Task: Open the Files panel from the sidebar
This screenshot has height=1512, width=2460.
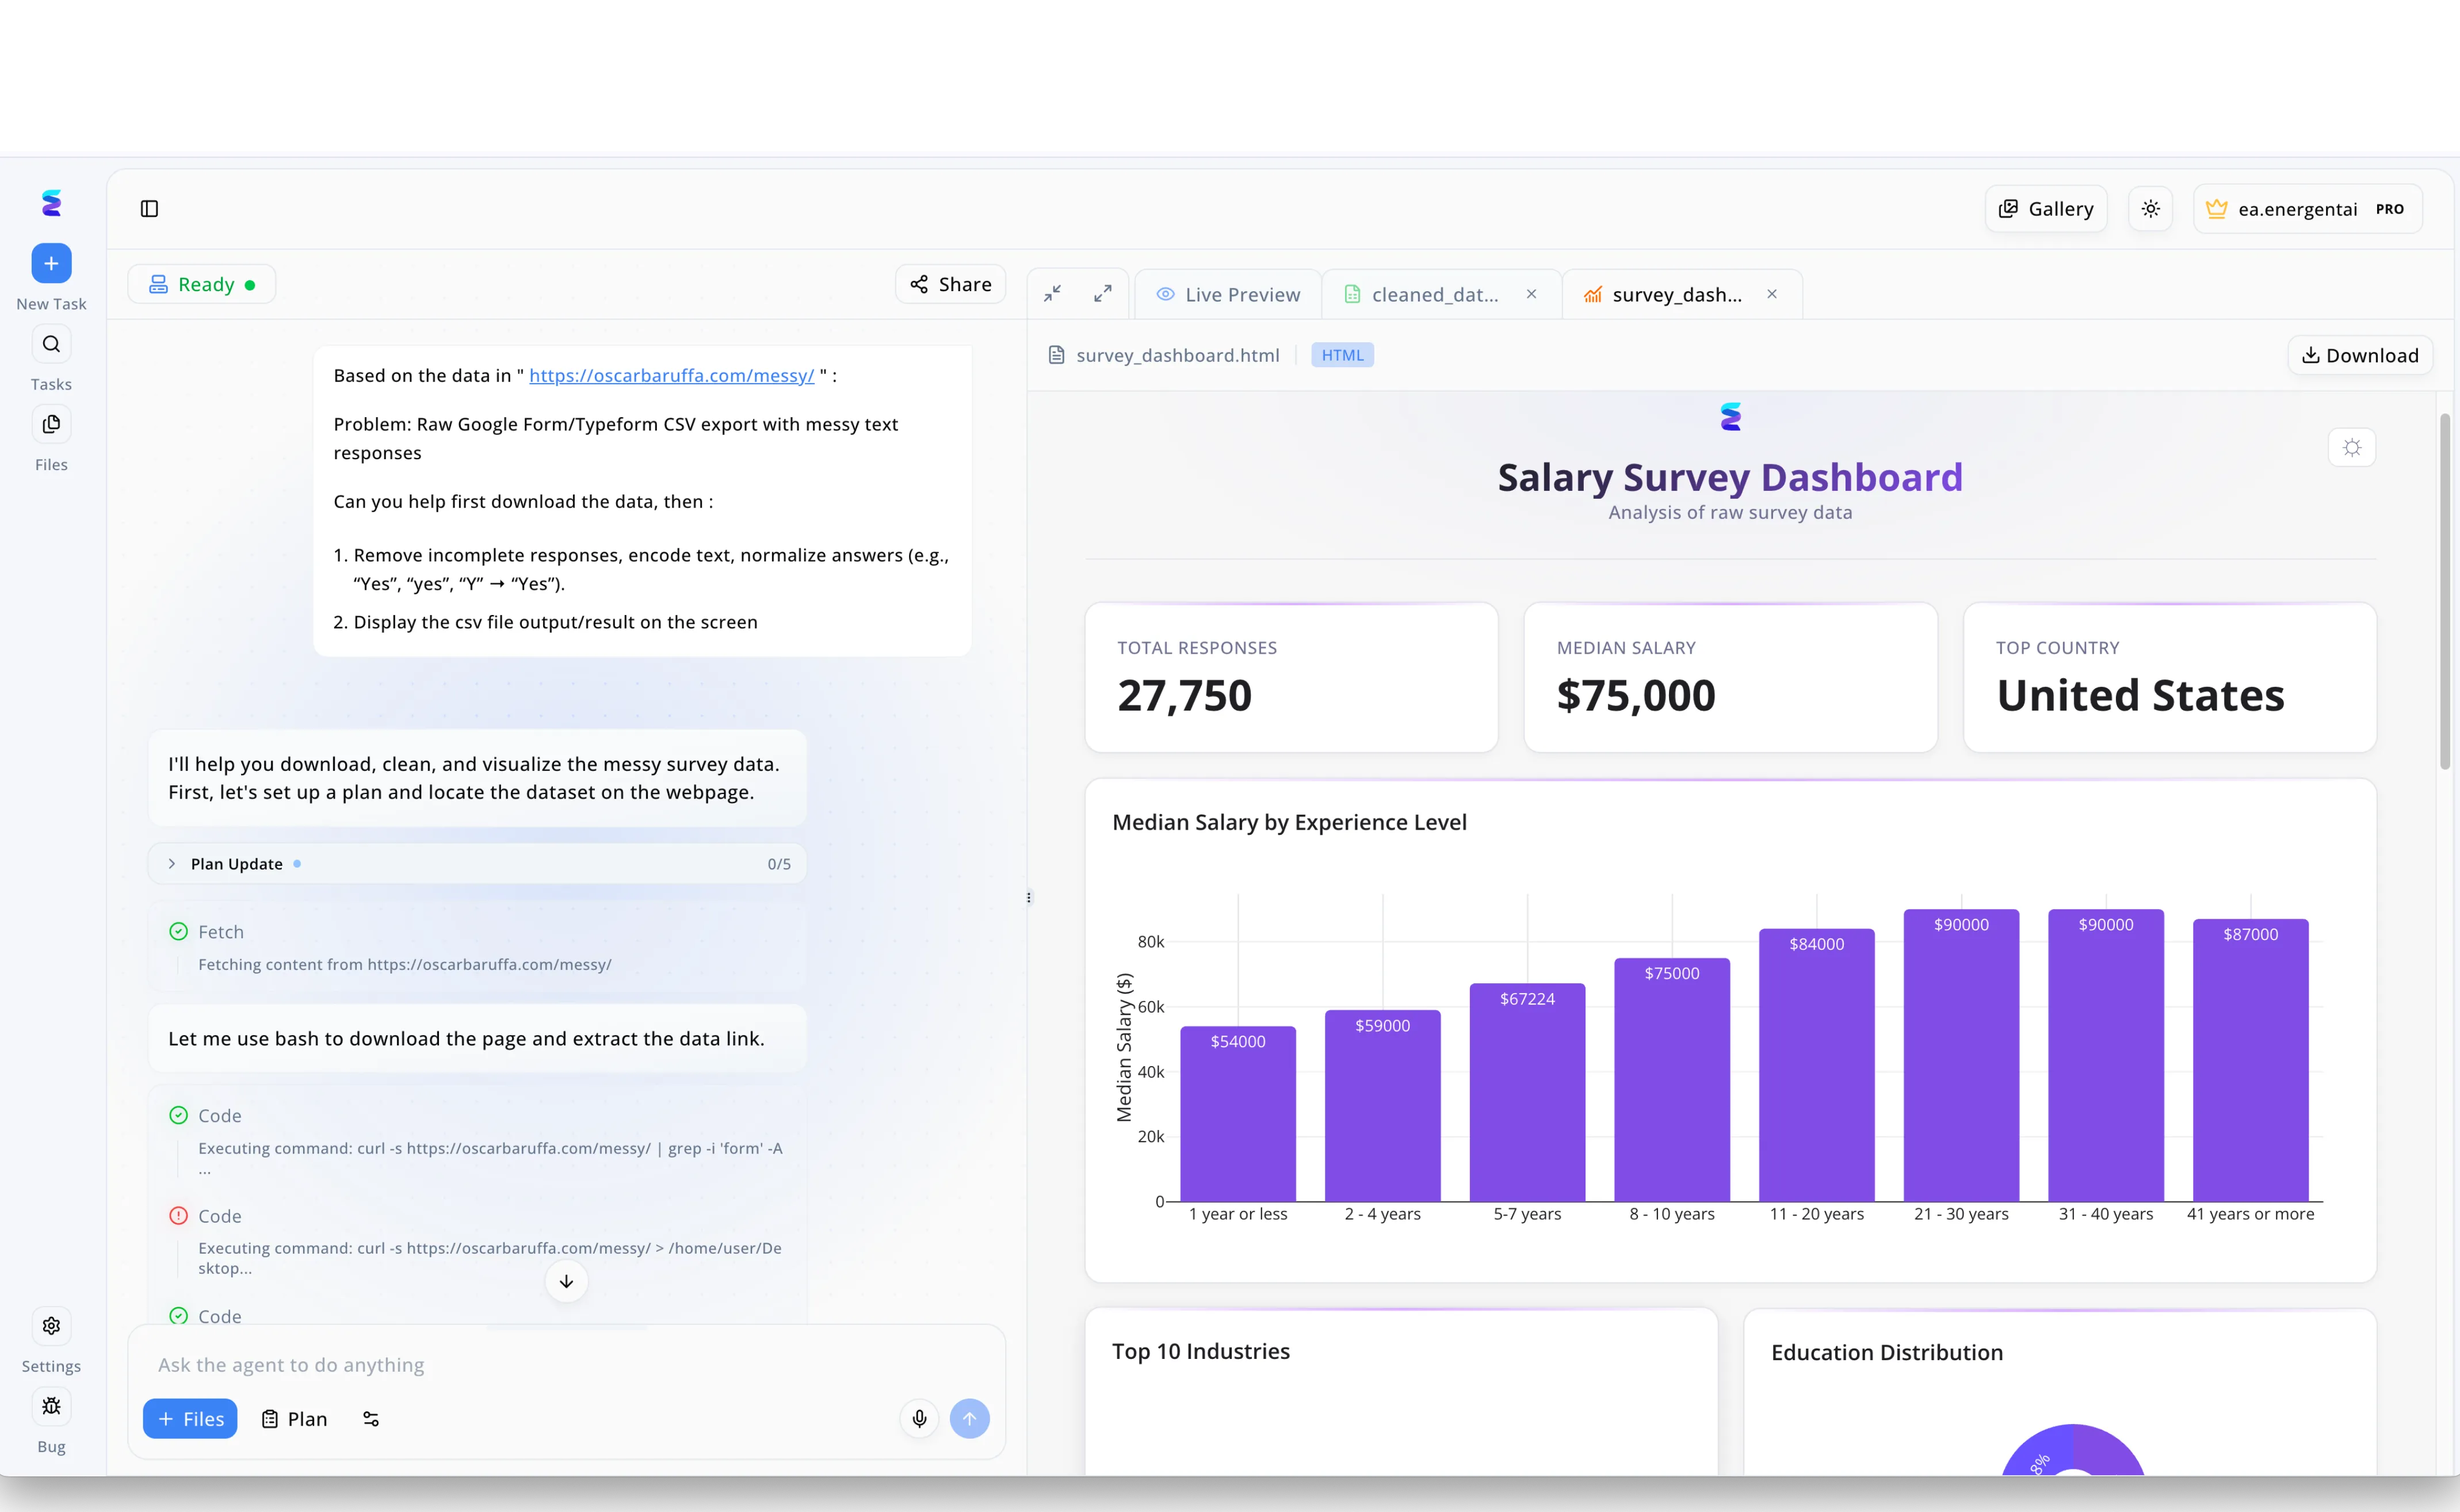Action: pyautogui.click(x=51, y=424)
